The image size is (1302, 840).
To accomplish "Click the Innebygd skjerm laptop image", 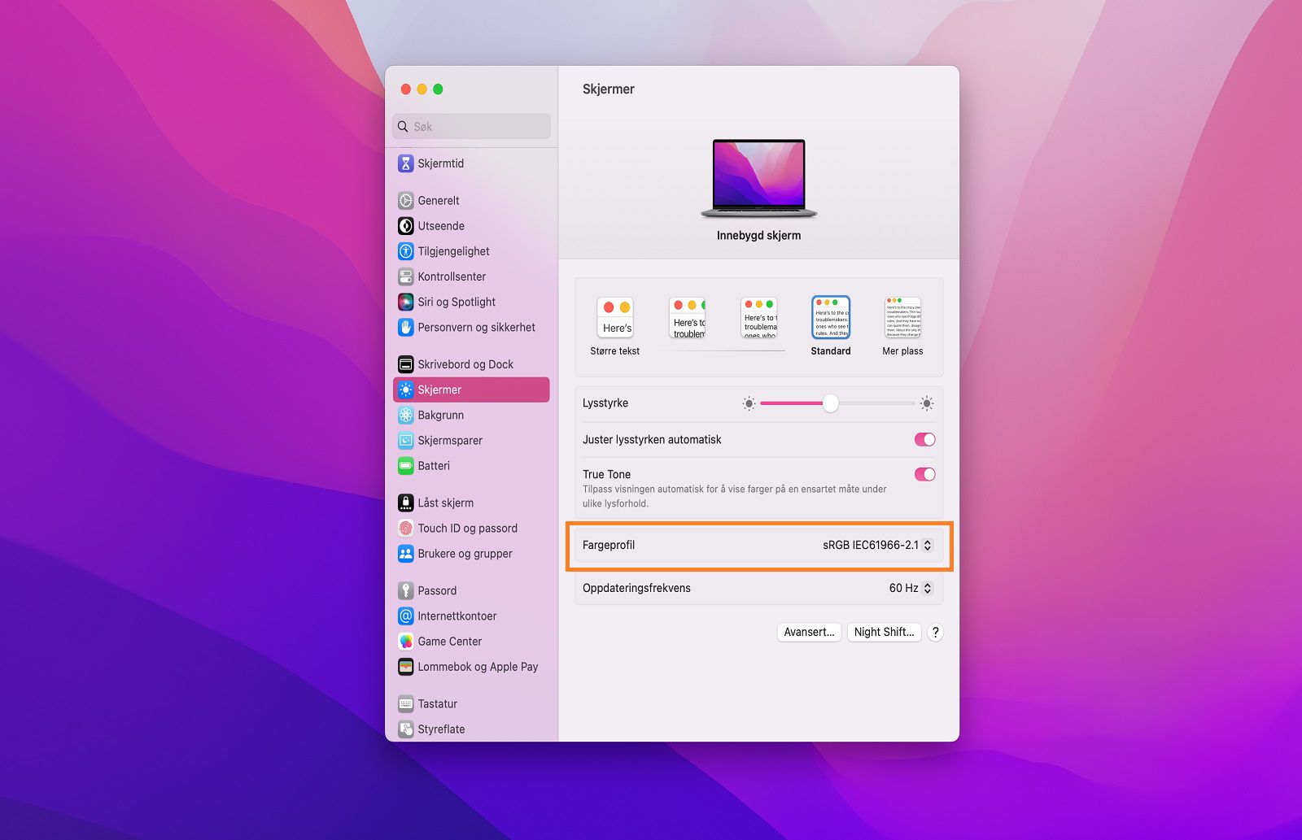I will tap(759, 178).
